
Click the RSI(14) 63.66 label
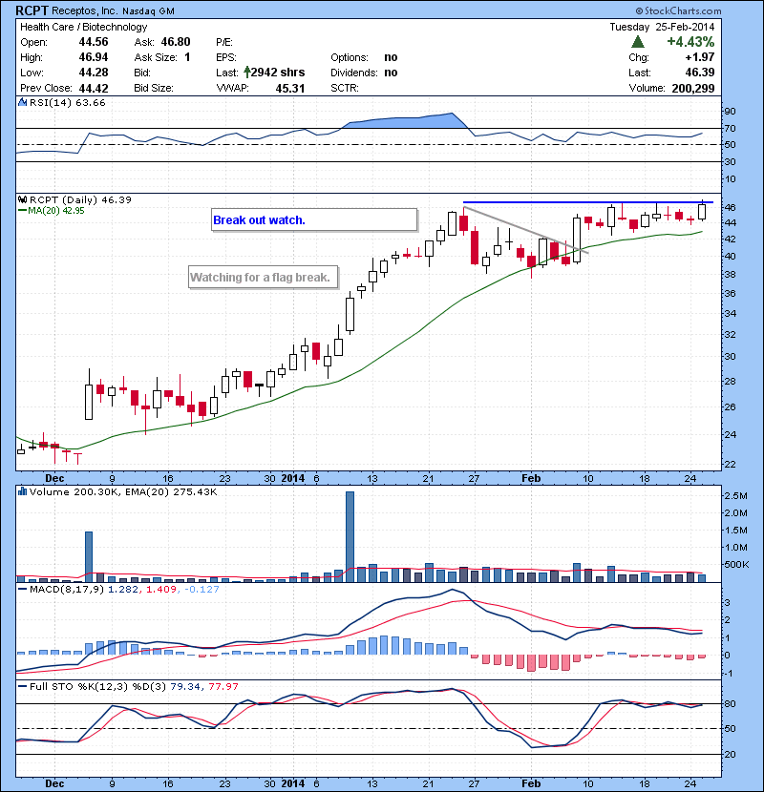coord(67,102)
